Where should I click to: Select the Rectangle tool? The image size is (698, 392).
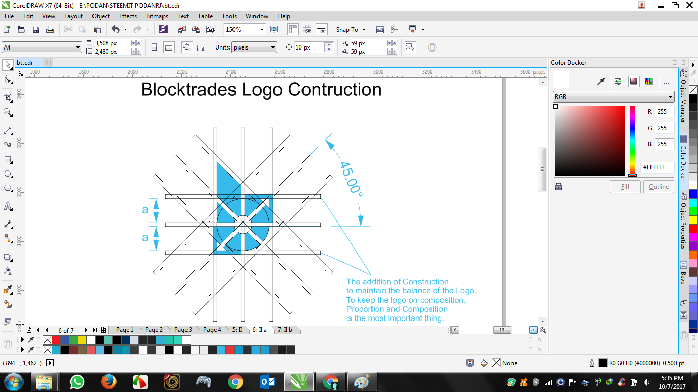tap(8, 160)
